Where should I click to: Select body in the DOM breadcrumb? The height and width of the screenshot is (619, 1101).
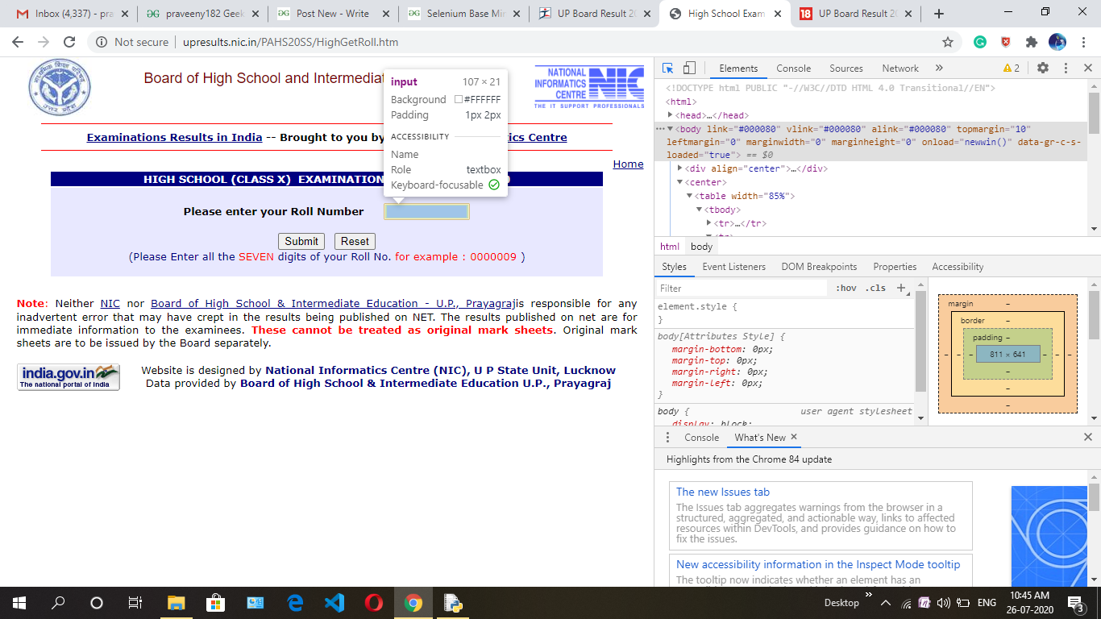[x=701, y=247]
